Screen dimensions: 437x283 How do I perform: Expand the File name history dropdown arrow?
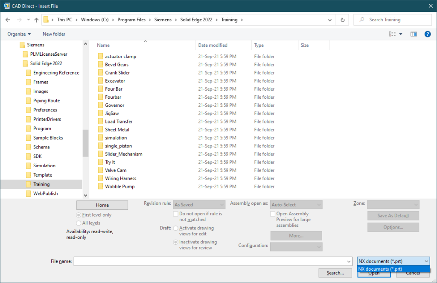click(349, 261)
